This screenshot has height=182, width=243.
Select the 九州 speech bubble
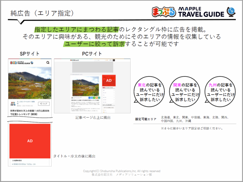(x=221, y=93)
